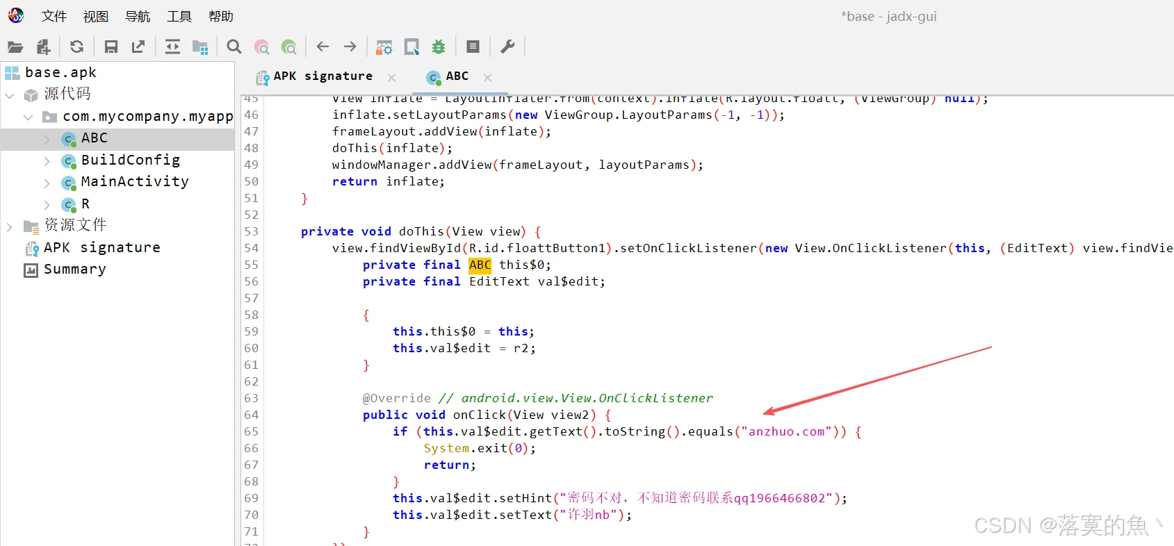Viewport: 1174px width, 546px height.
Task: Close the ABC tab
Action: pyautogui.click(x=488, y=78)
